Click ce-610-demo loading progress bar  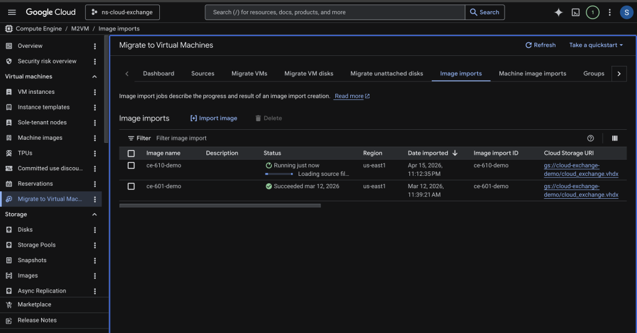pos(279,174)
